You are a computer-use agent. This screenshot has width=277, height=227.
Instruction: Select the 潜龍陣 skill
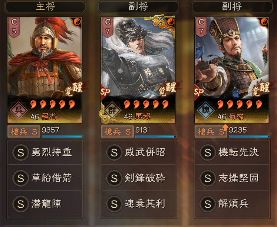pos(45,204)
